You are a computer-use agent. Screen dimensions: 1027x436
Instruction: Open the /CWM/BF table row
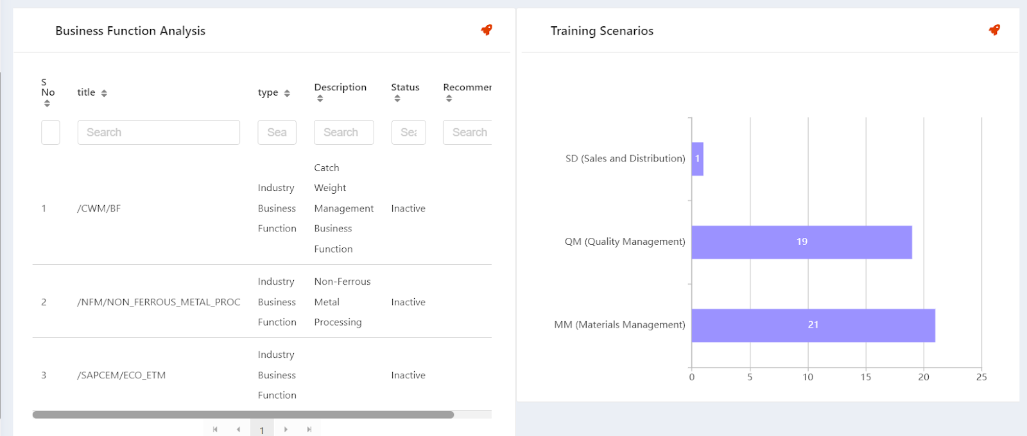[99, 208]
